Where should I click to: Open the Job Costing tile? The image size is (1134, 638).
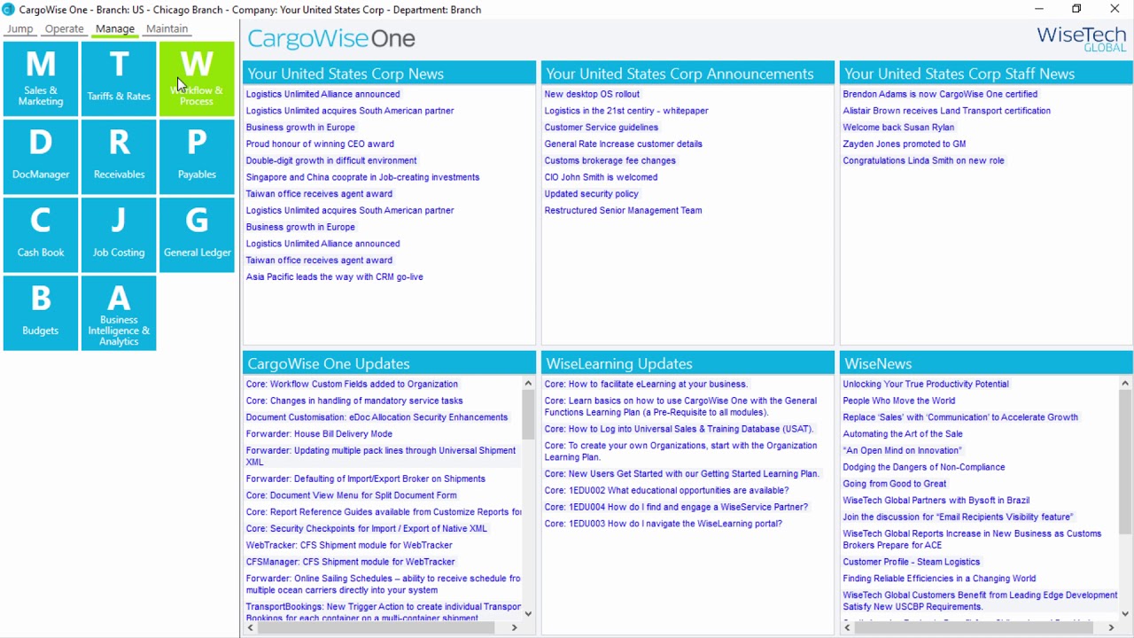click(119, 234)
